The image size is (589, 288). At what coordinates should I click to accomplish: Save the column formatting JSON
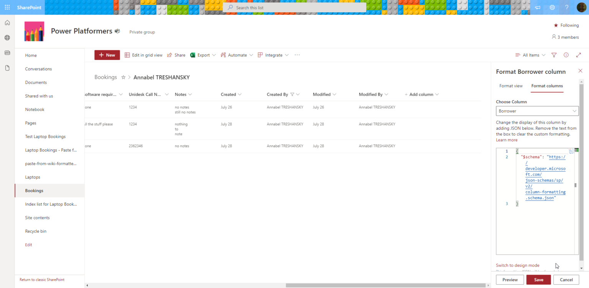[538, 280]
